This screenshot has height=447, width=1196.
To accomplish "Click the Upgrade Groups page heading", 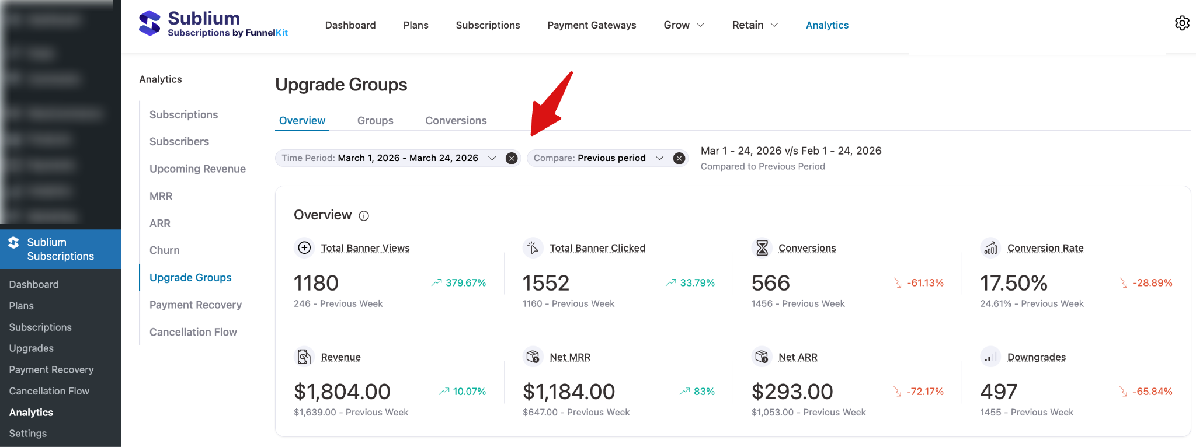I will tap(341, 85).
